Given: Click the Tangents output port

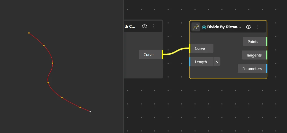Looking at the screenshot, I should (x=254, y=55).
